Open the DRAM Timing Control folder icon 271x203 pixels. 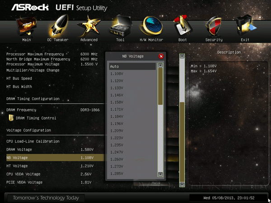click(11, 118)
